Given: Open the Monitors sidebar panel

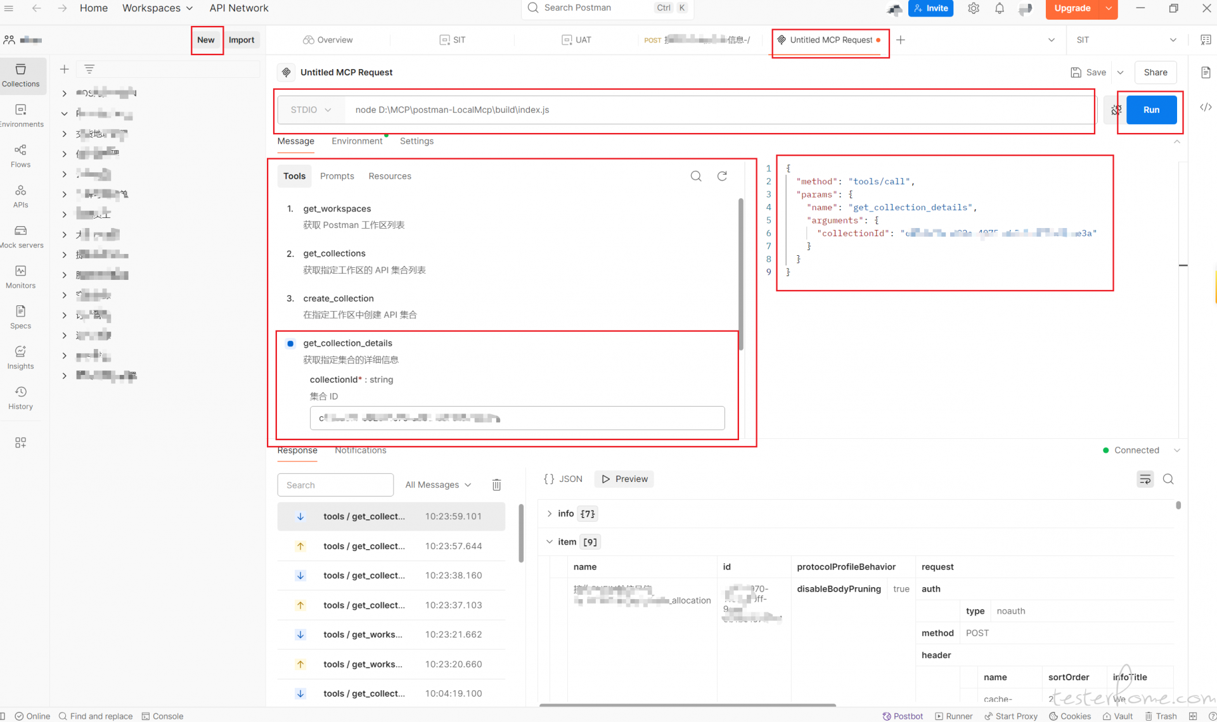Looking at the screenshot, I should [21, 277].
